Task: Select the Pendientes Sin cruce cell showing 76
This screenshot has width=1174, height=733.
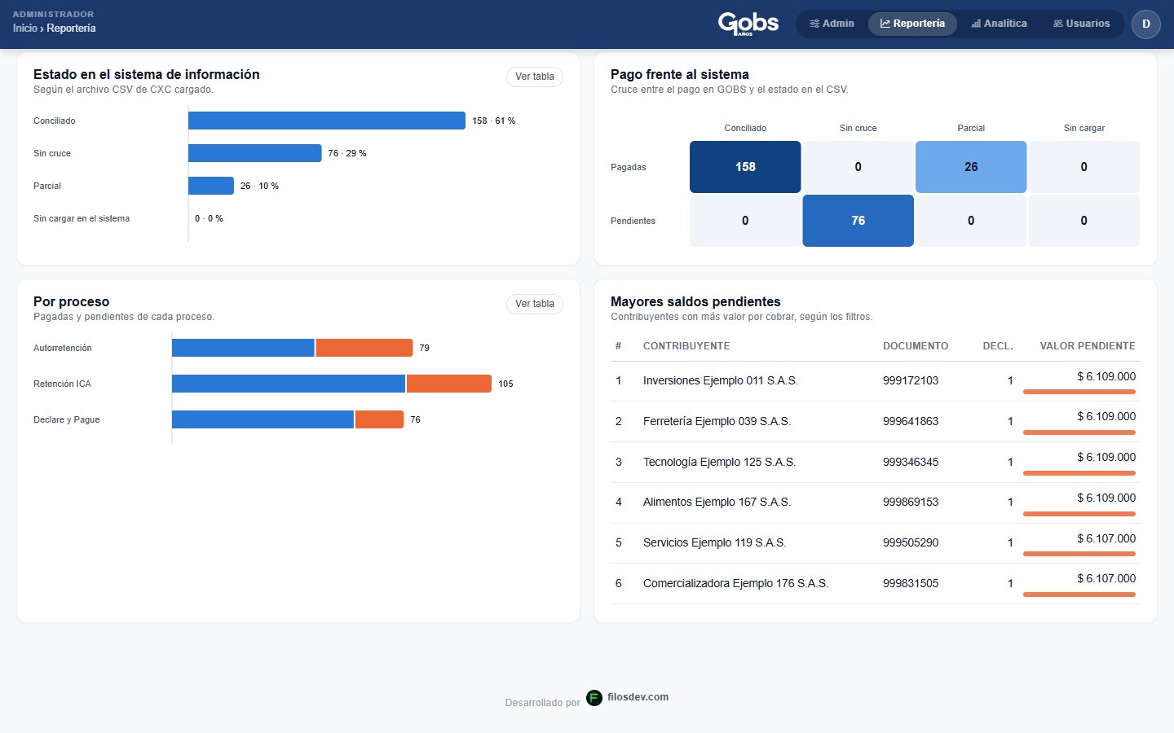Action: (858, 221)
